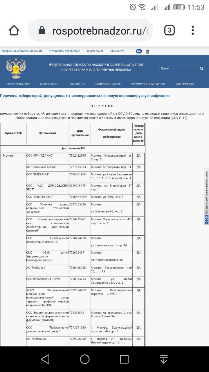This screenshot has height=372, width=209.
Task: Select INN 7710294238 cell
Action: 80,243
